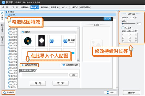Click the 持续时长 duration field
This screenshot has width=145, height=96.
132,17
